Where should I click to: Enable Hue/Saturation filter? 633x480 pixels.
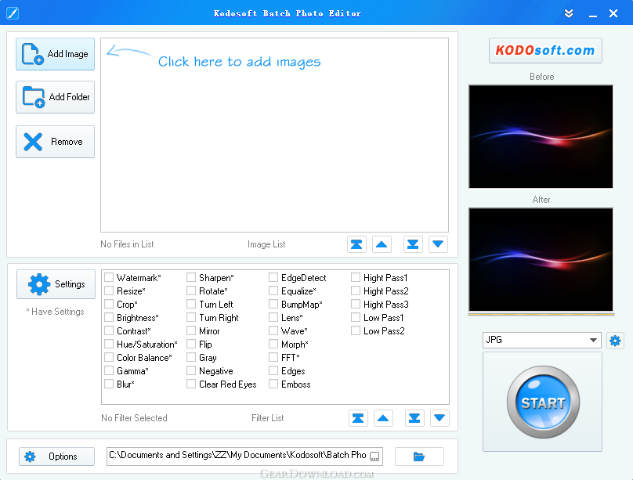click(x=109, y=344)
